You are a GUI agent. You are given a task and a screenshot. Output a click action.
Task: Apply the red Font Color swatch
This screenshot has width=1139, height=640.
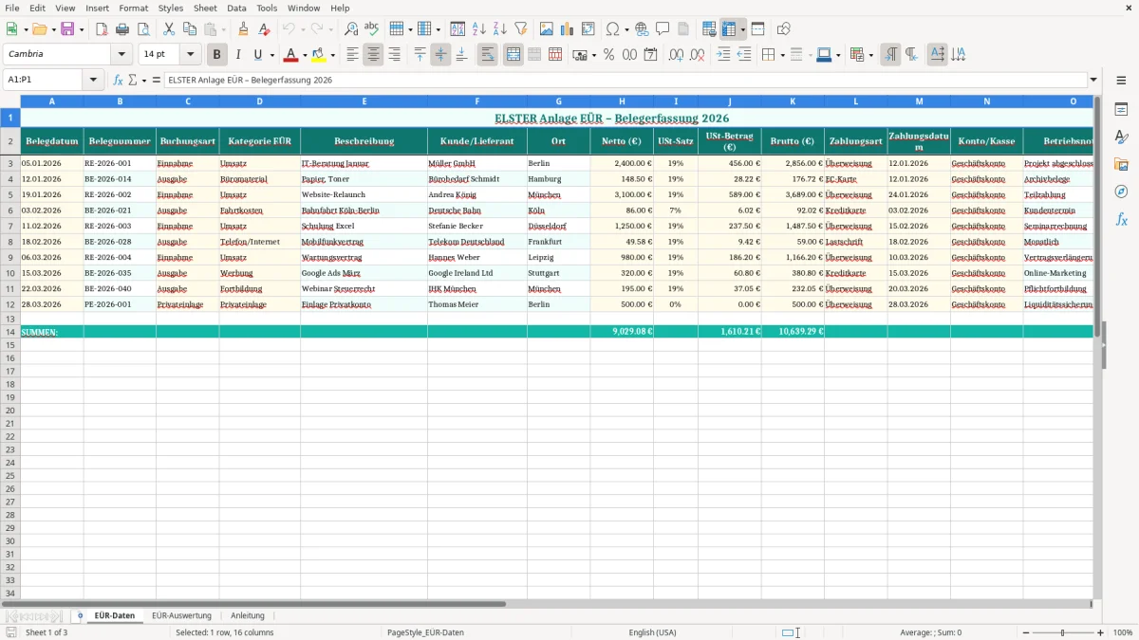(x=291, y=54)
